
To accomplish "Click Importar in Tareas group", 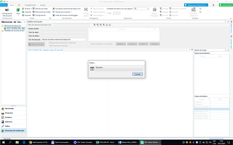I will pos(27,12).
